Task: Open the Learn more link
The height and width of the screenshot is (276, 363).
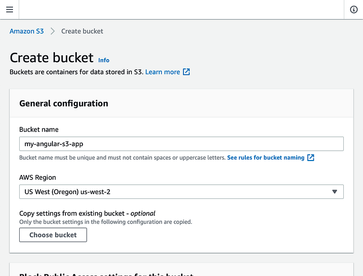Action: point(162,72)
